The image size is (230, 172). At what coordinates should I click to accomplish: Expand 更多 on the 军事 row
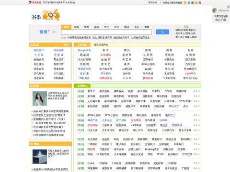pyautogui.click(x=196, y=101)
